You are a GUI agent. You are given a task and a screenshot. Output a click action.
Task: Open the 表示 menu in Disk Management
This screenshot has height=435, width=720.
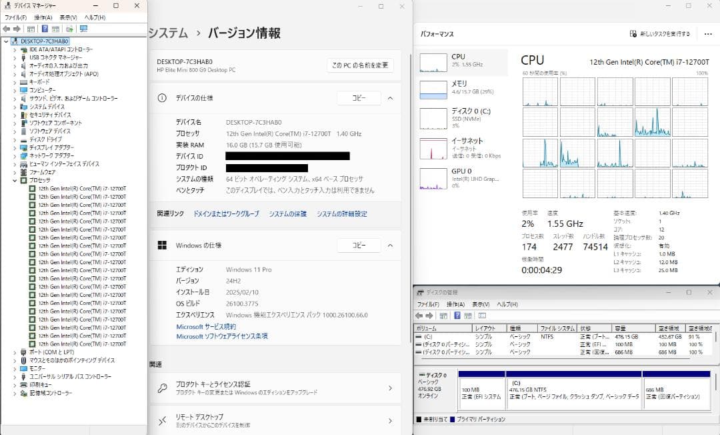click(481, 305)
